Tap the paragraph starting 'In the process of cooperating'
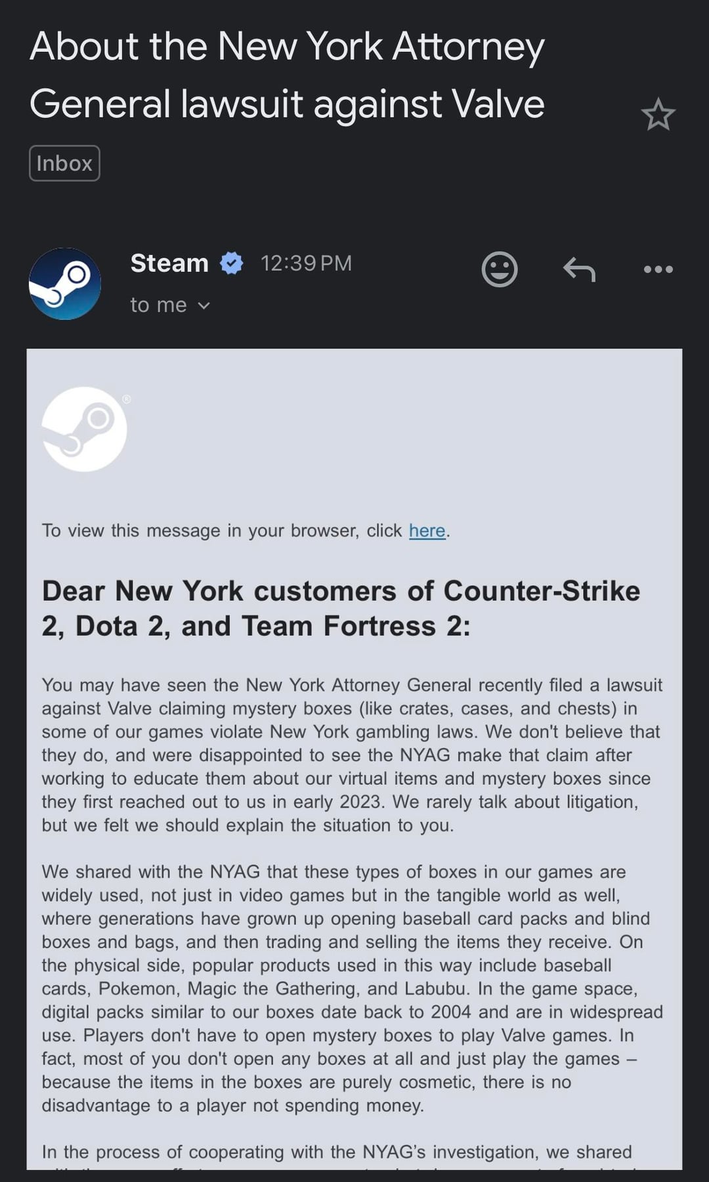 [x=336, y=1152]
